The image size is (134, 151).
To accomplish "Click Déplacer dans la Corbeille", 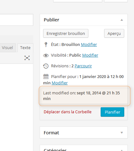I will tap(68, 112).
